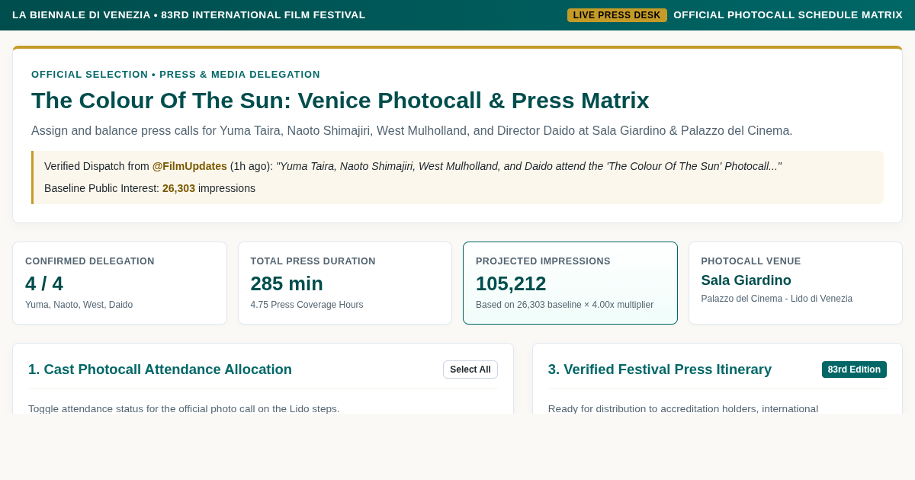Click the 'Verified Festival Press Itinerary' heading
The image size is (915, 480).
pyautogui.click(x=660, y=370)
